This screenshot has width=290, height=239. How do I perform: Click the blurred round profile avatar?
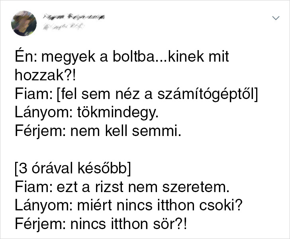coord(24,23)
